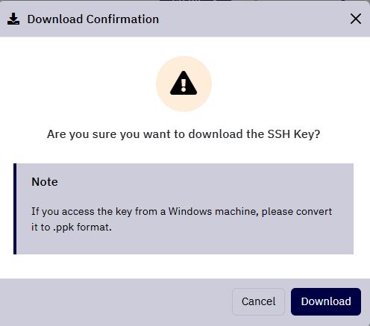Screen dimensions: 370x326
Task: Select the Windows machine note sentence
Action: click(x=181, y=219)
